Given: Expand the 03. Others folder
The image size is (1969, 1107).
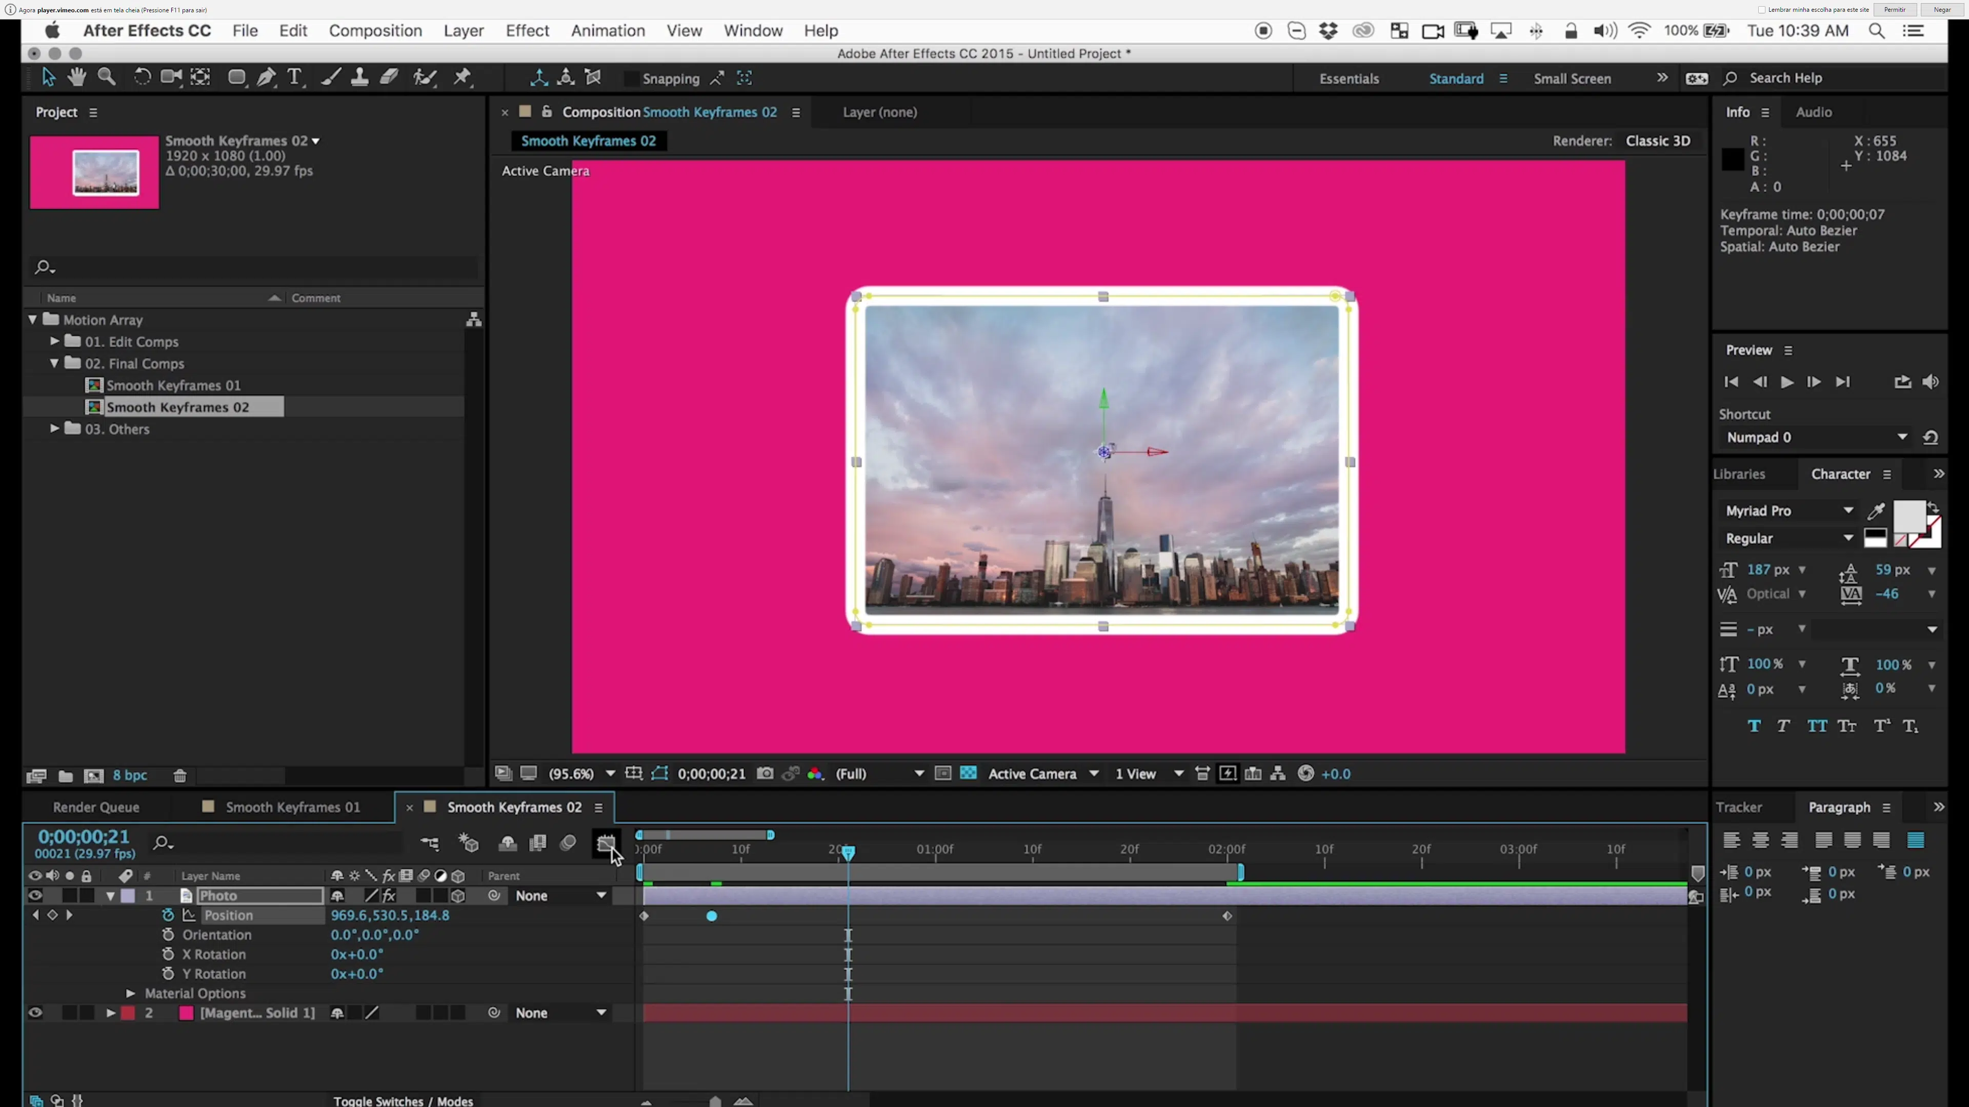Looking at the screenshot, I should tap(54, 428).
